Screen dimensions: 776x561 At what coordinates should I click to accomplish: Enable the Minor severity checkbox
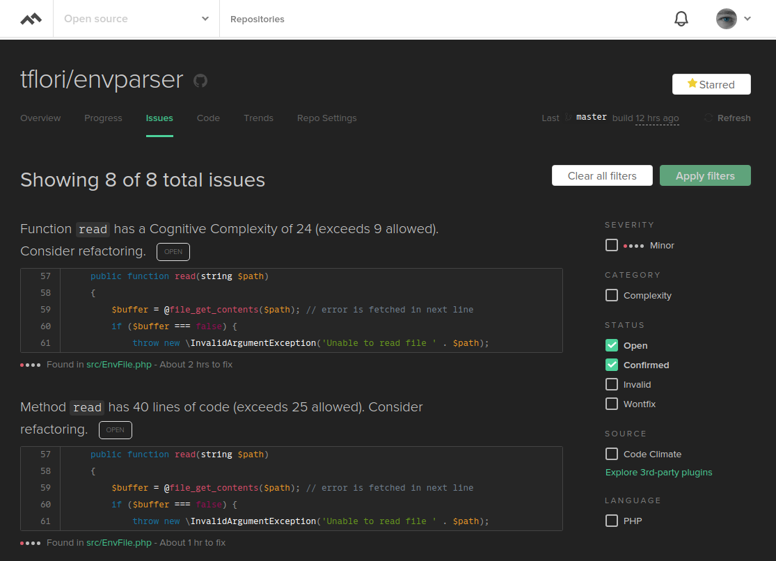point(612,245)
